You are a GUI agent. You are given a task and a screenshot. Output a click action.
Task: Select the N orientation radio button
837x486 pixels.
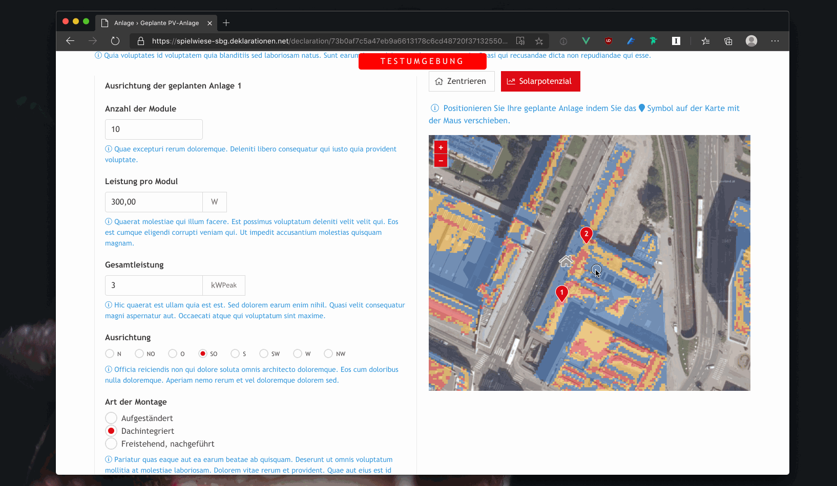(x=110, y=354)
